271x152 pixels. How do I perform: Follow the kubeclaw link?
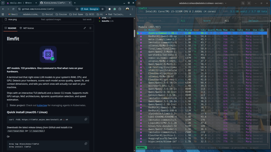point(42,105)
